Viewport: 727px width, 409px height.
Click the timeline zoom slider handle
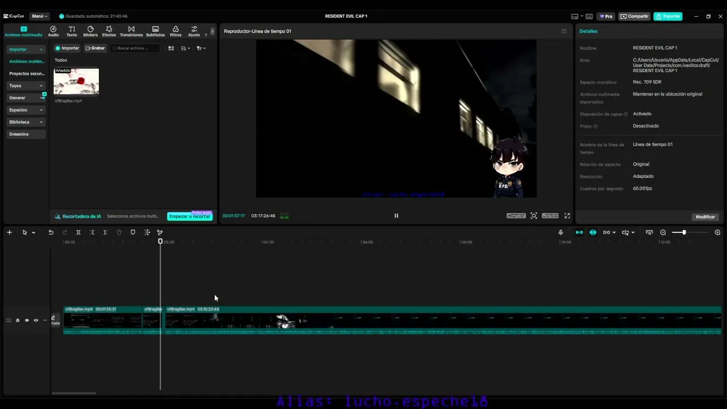pos(684,232)
